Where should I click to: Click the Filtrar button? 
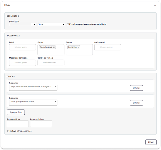point(151,142)
